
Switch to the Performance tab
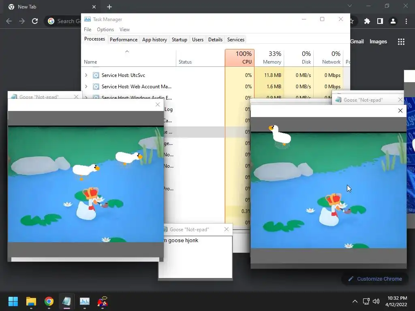click(124, 40)
